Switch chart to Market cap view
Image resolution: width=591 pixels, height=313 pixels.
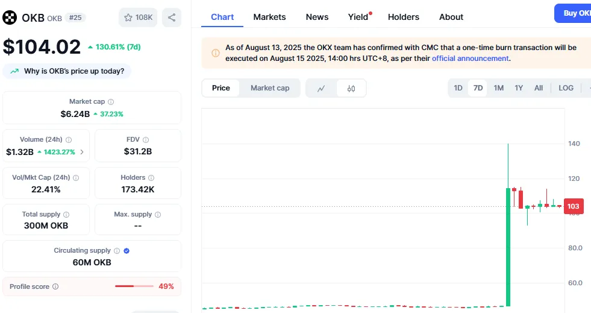(270, 88)
